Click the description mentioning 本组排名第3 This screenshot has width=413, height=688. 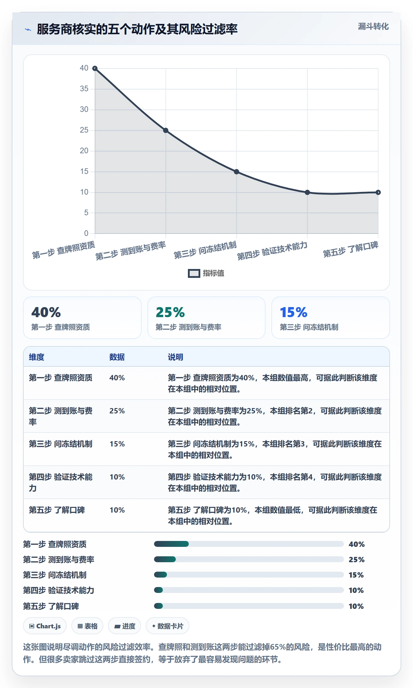click(275, 449)
